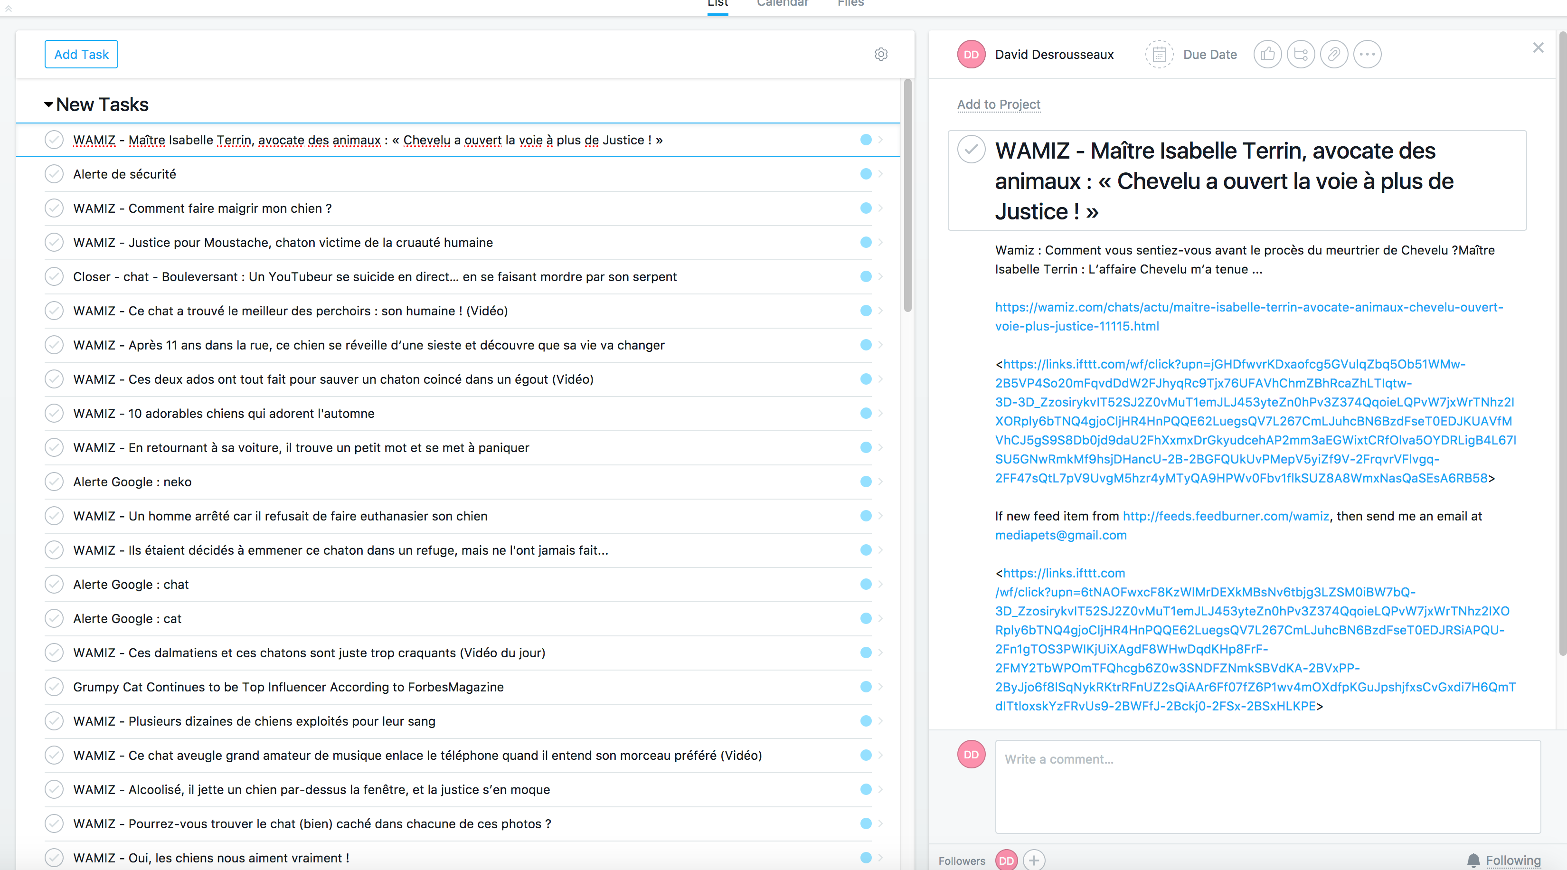This screenshot has width=1567, height=870.
Task: Click David Desrousseaux assignee avatar
Action: 971,55
